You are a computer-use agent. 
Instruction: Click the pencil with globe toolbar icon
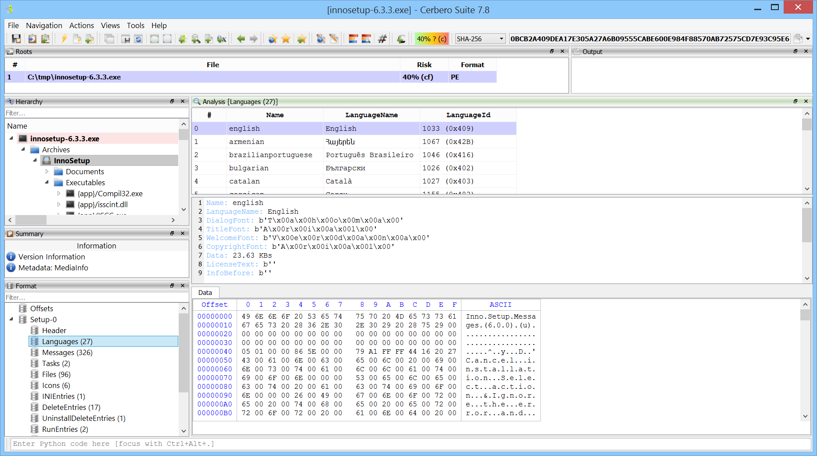point(321,39)
